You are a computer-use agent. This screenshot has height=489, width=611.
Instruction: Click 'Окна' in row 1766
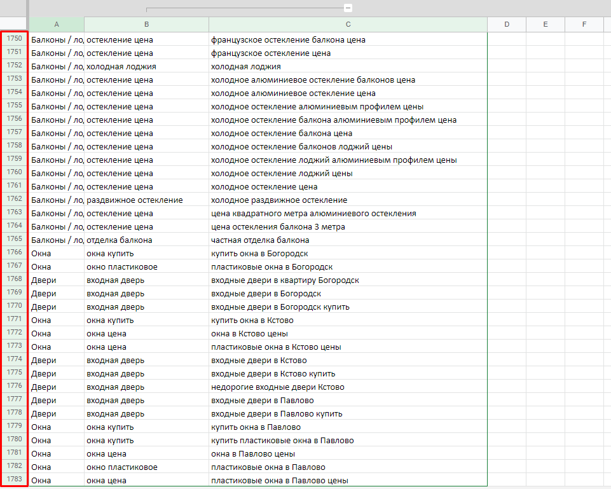click(x=57, y=254)
